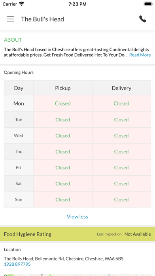Click the Bulls Head address text

pos(64,259)
